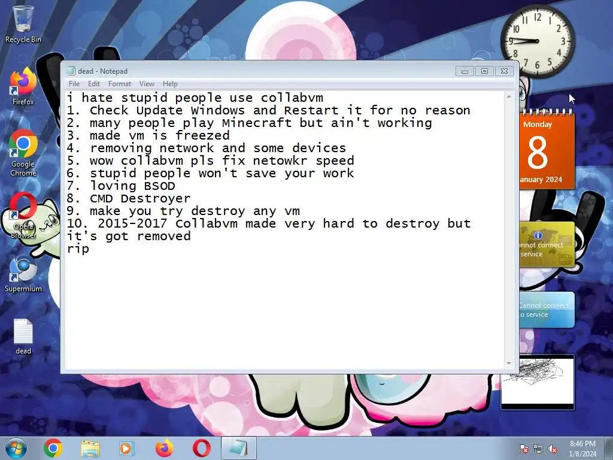The image size is (613, 460).
Task: Click the line "7. loving BSOD"
Action: (121, 186)
